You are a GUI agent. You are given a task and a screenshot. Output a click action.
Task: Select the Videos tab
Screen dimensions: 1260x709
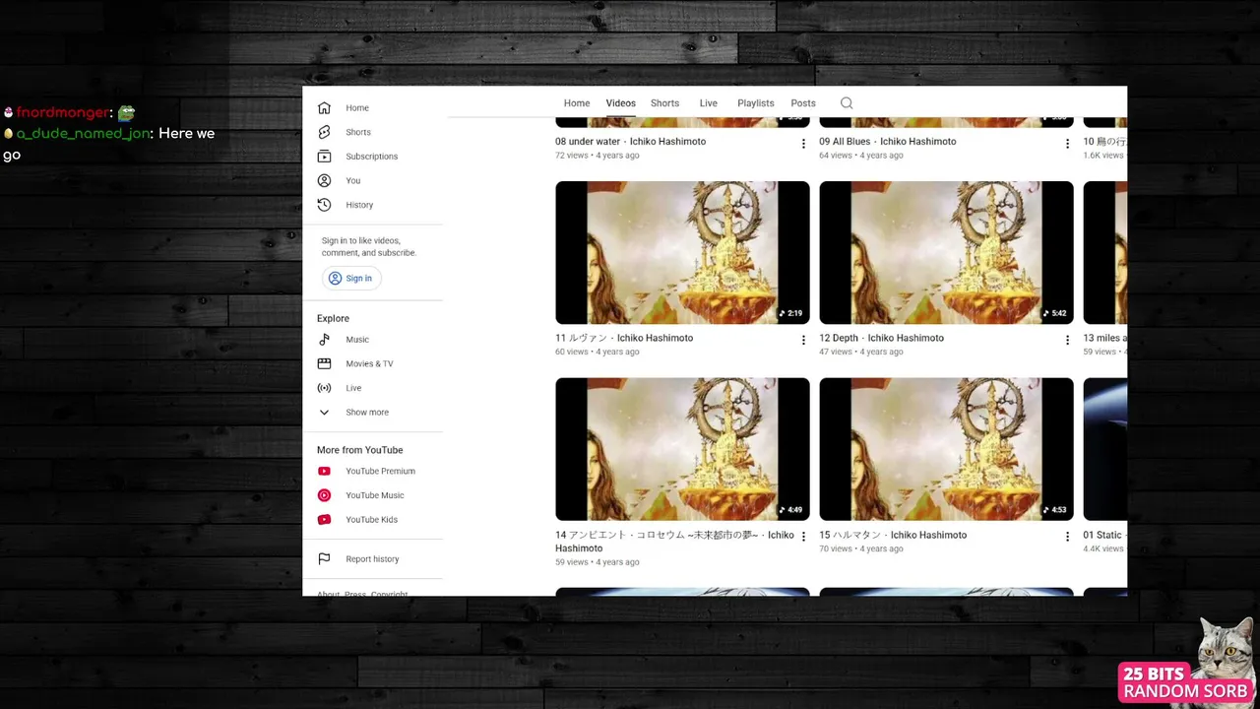[x=621, y=103]
